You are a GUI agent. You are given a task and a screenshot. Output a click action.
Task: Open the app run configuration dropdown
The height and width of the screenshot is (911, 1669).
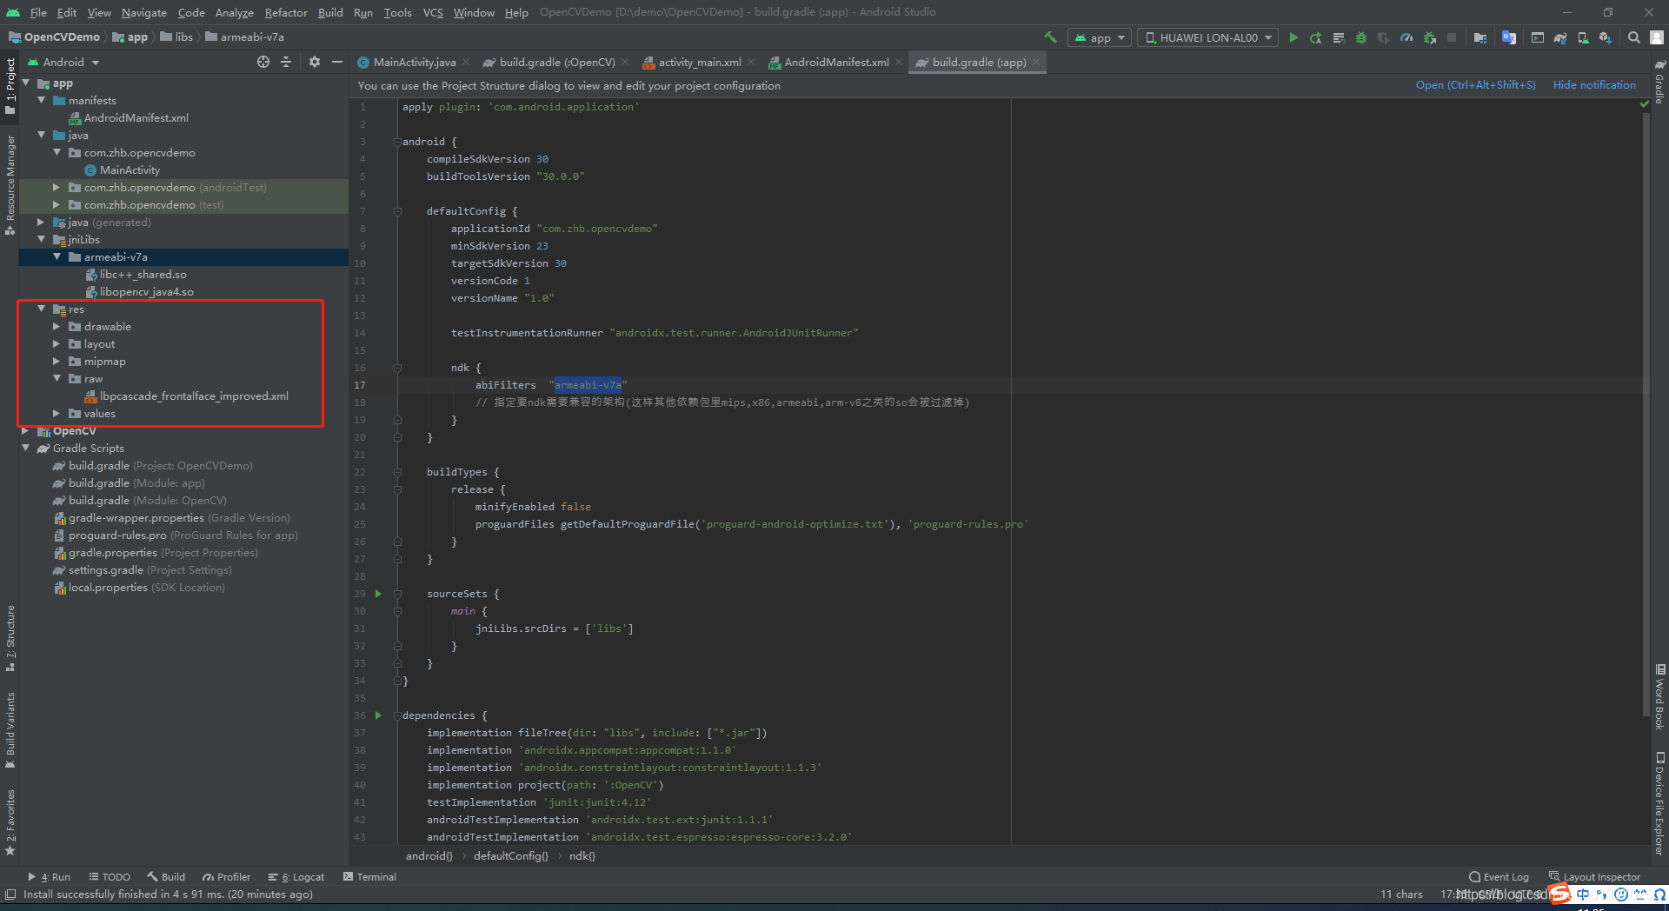point(1100,37)
